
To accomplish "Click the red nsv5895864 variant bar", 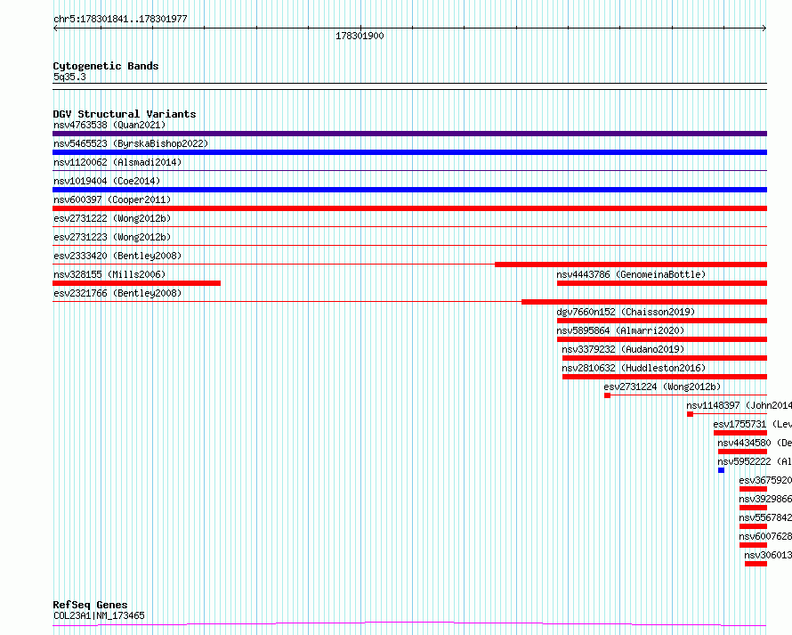I will [662, 339].
